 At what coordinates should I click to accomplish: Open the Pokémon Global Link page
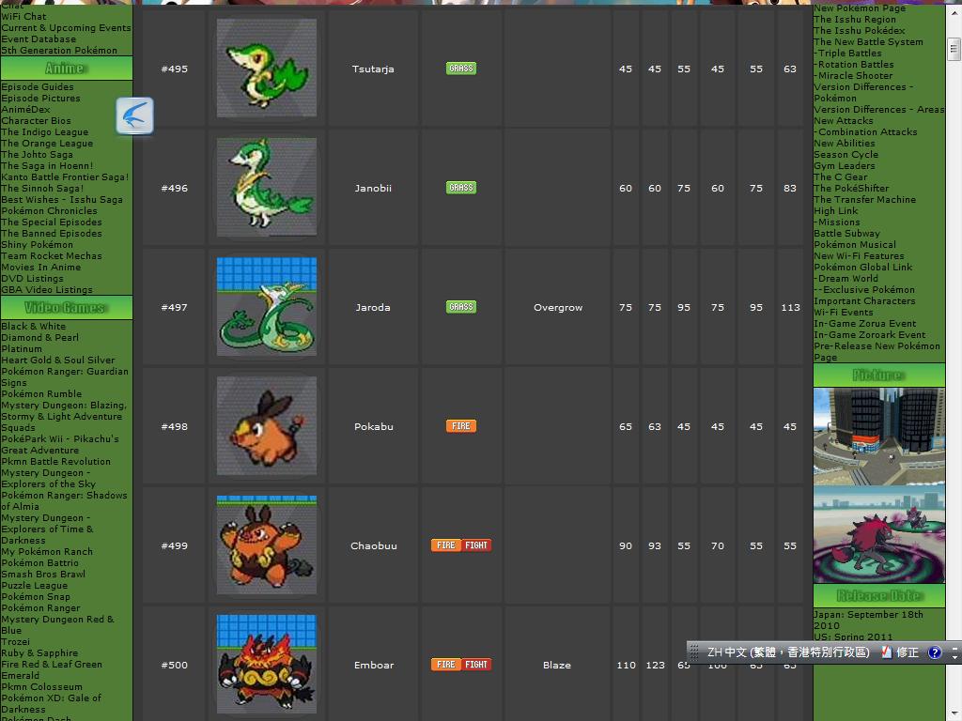[x=862, y=268]
